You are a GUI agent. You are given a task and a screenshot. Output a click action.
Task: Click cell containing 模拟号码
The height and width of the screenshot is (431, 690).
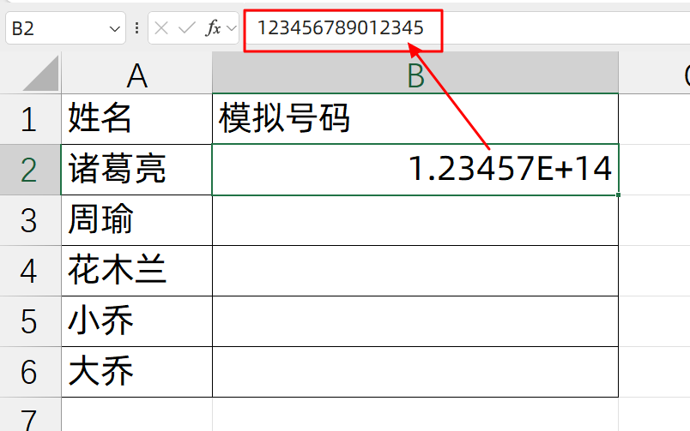[415, 119]
